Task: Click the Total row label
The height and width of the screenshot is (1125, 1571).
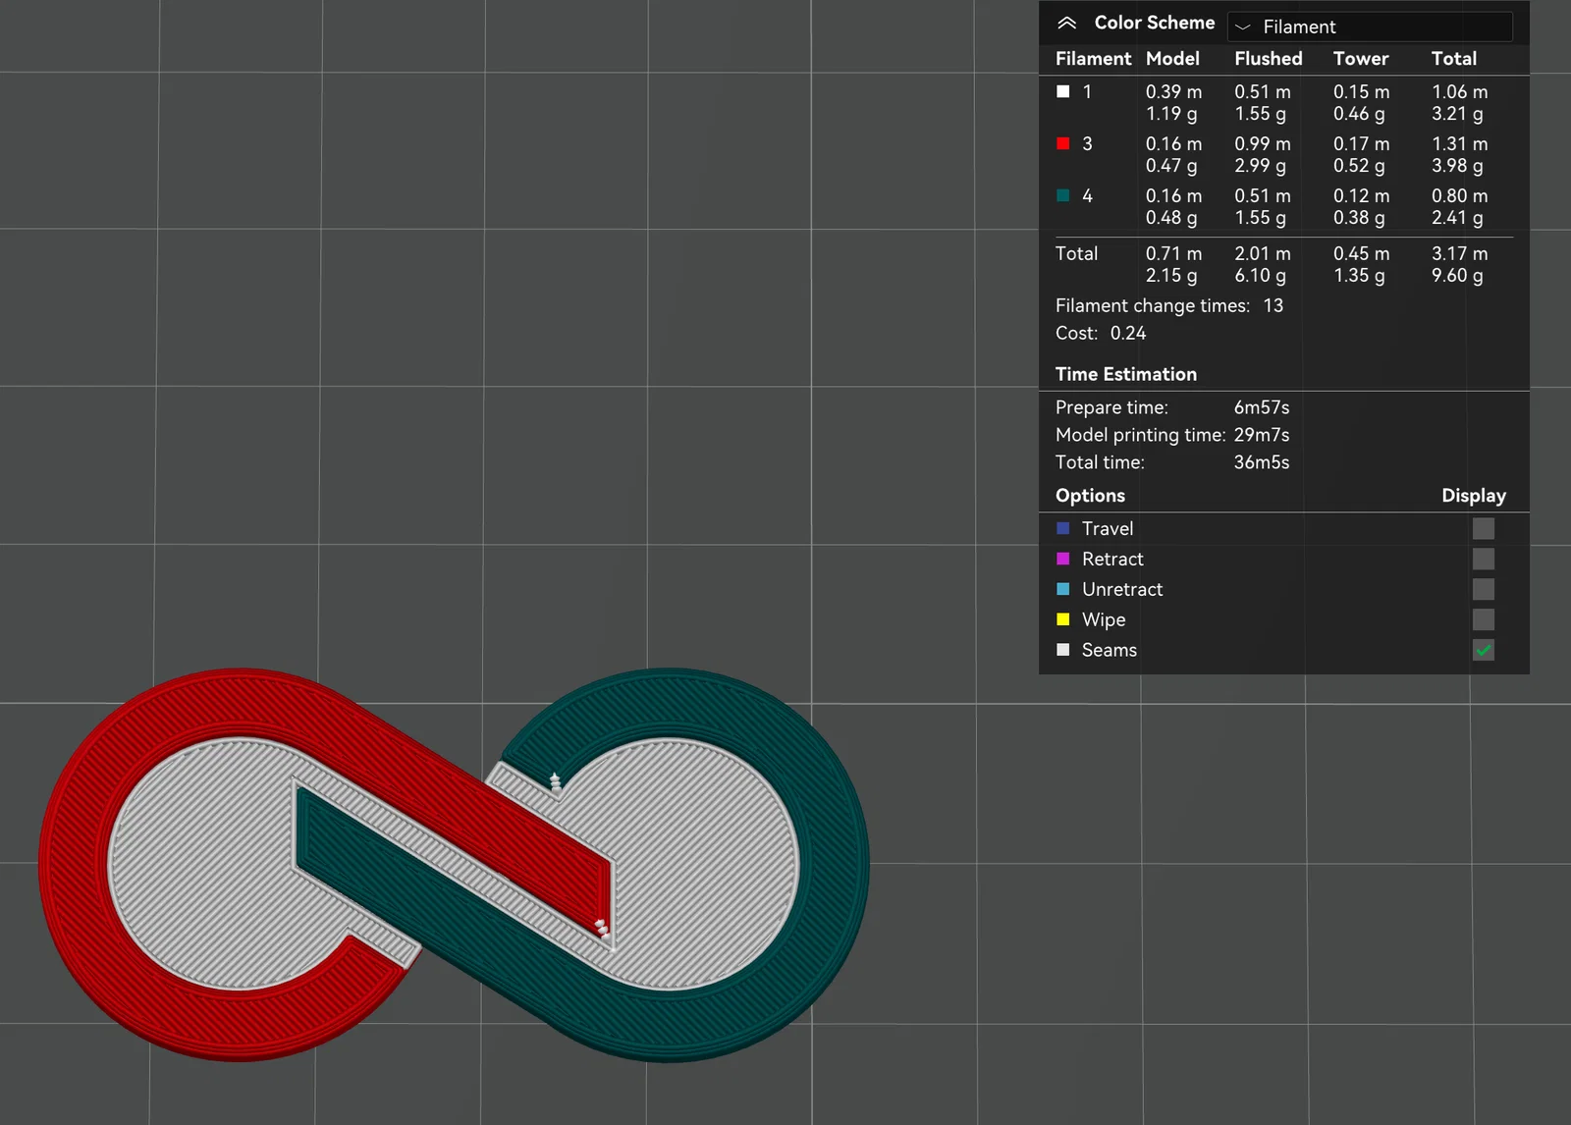Action: click(x=1076, y=253)
